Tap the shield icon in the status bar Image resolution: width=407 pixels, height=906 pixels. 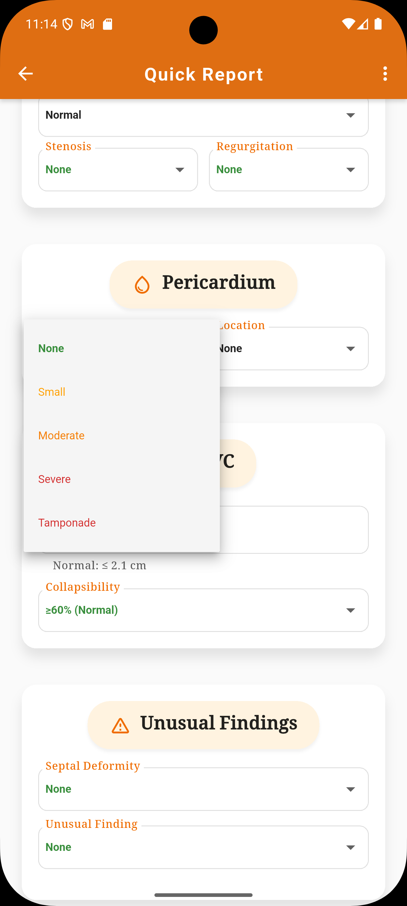68,24
